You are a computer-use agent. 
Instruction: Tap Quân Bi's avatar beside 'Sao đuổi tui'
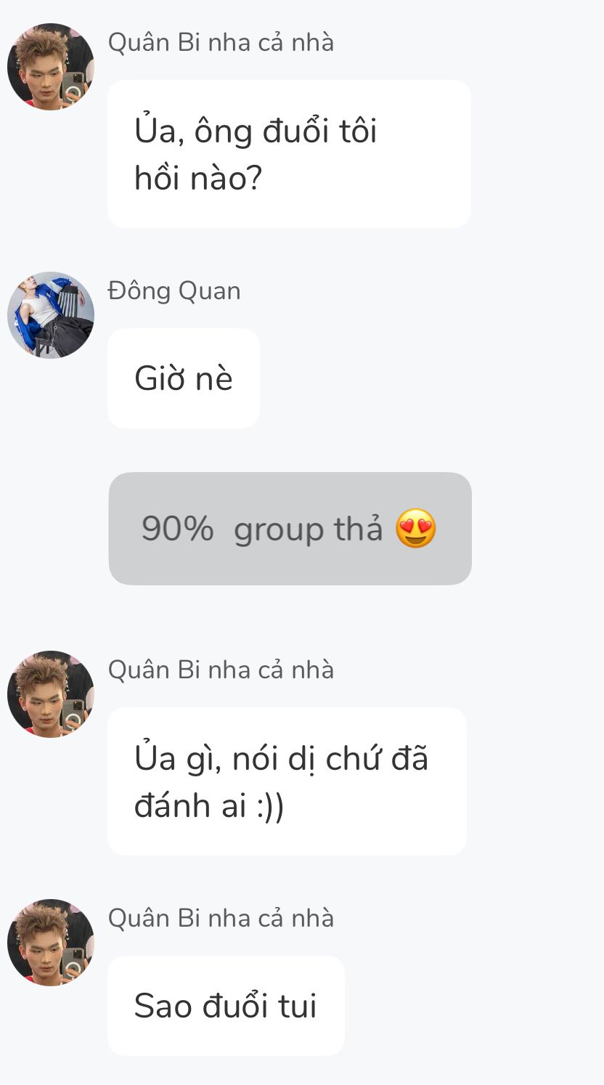(x=51, y=943)
